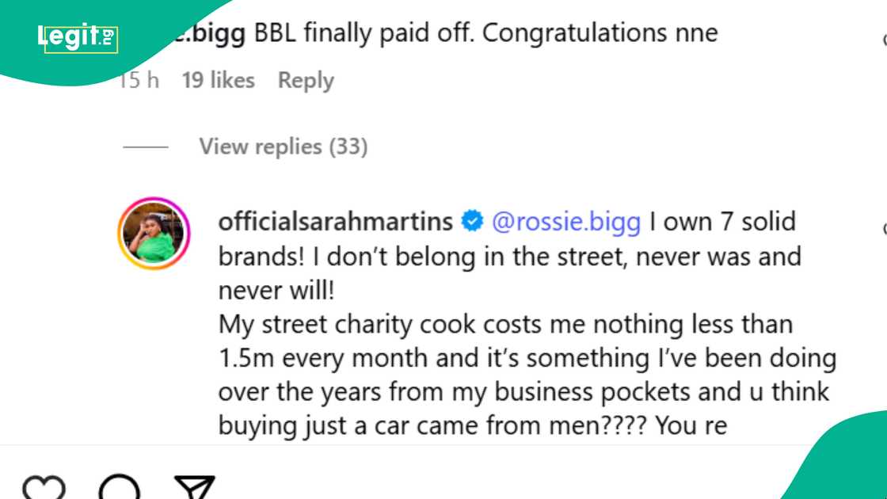887x499 pixels.
Task: Click the 'My street charity cook' sentence
Action: pos(505,324)
